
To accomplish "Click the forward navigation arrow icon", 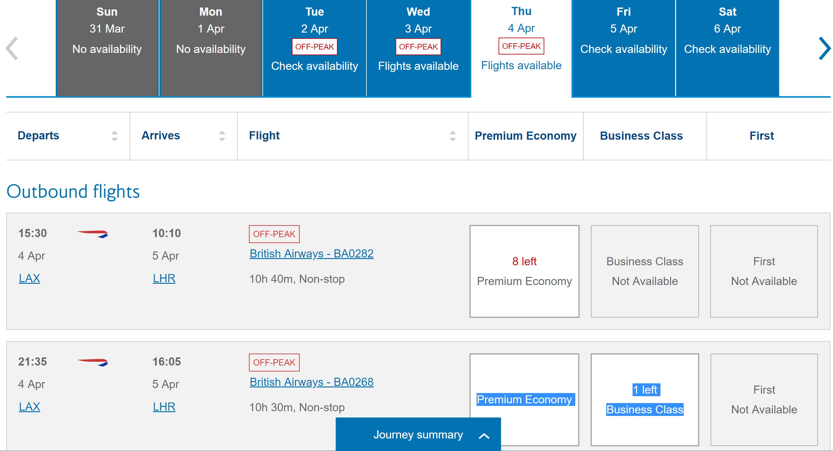I will click(822, 49).
